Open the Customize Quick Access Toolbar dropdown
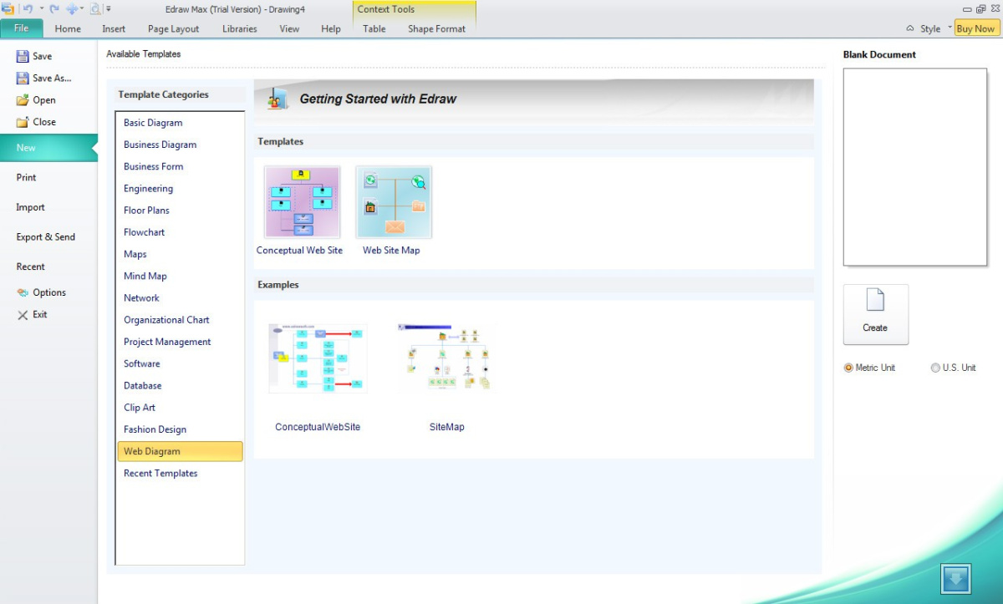This screenshot has width=1003, height=604. (x=109, y=9)
